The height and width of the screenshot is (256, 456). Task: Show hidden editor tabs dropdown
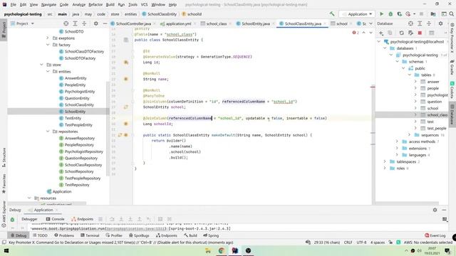370,23
